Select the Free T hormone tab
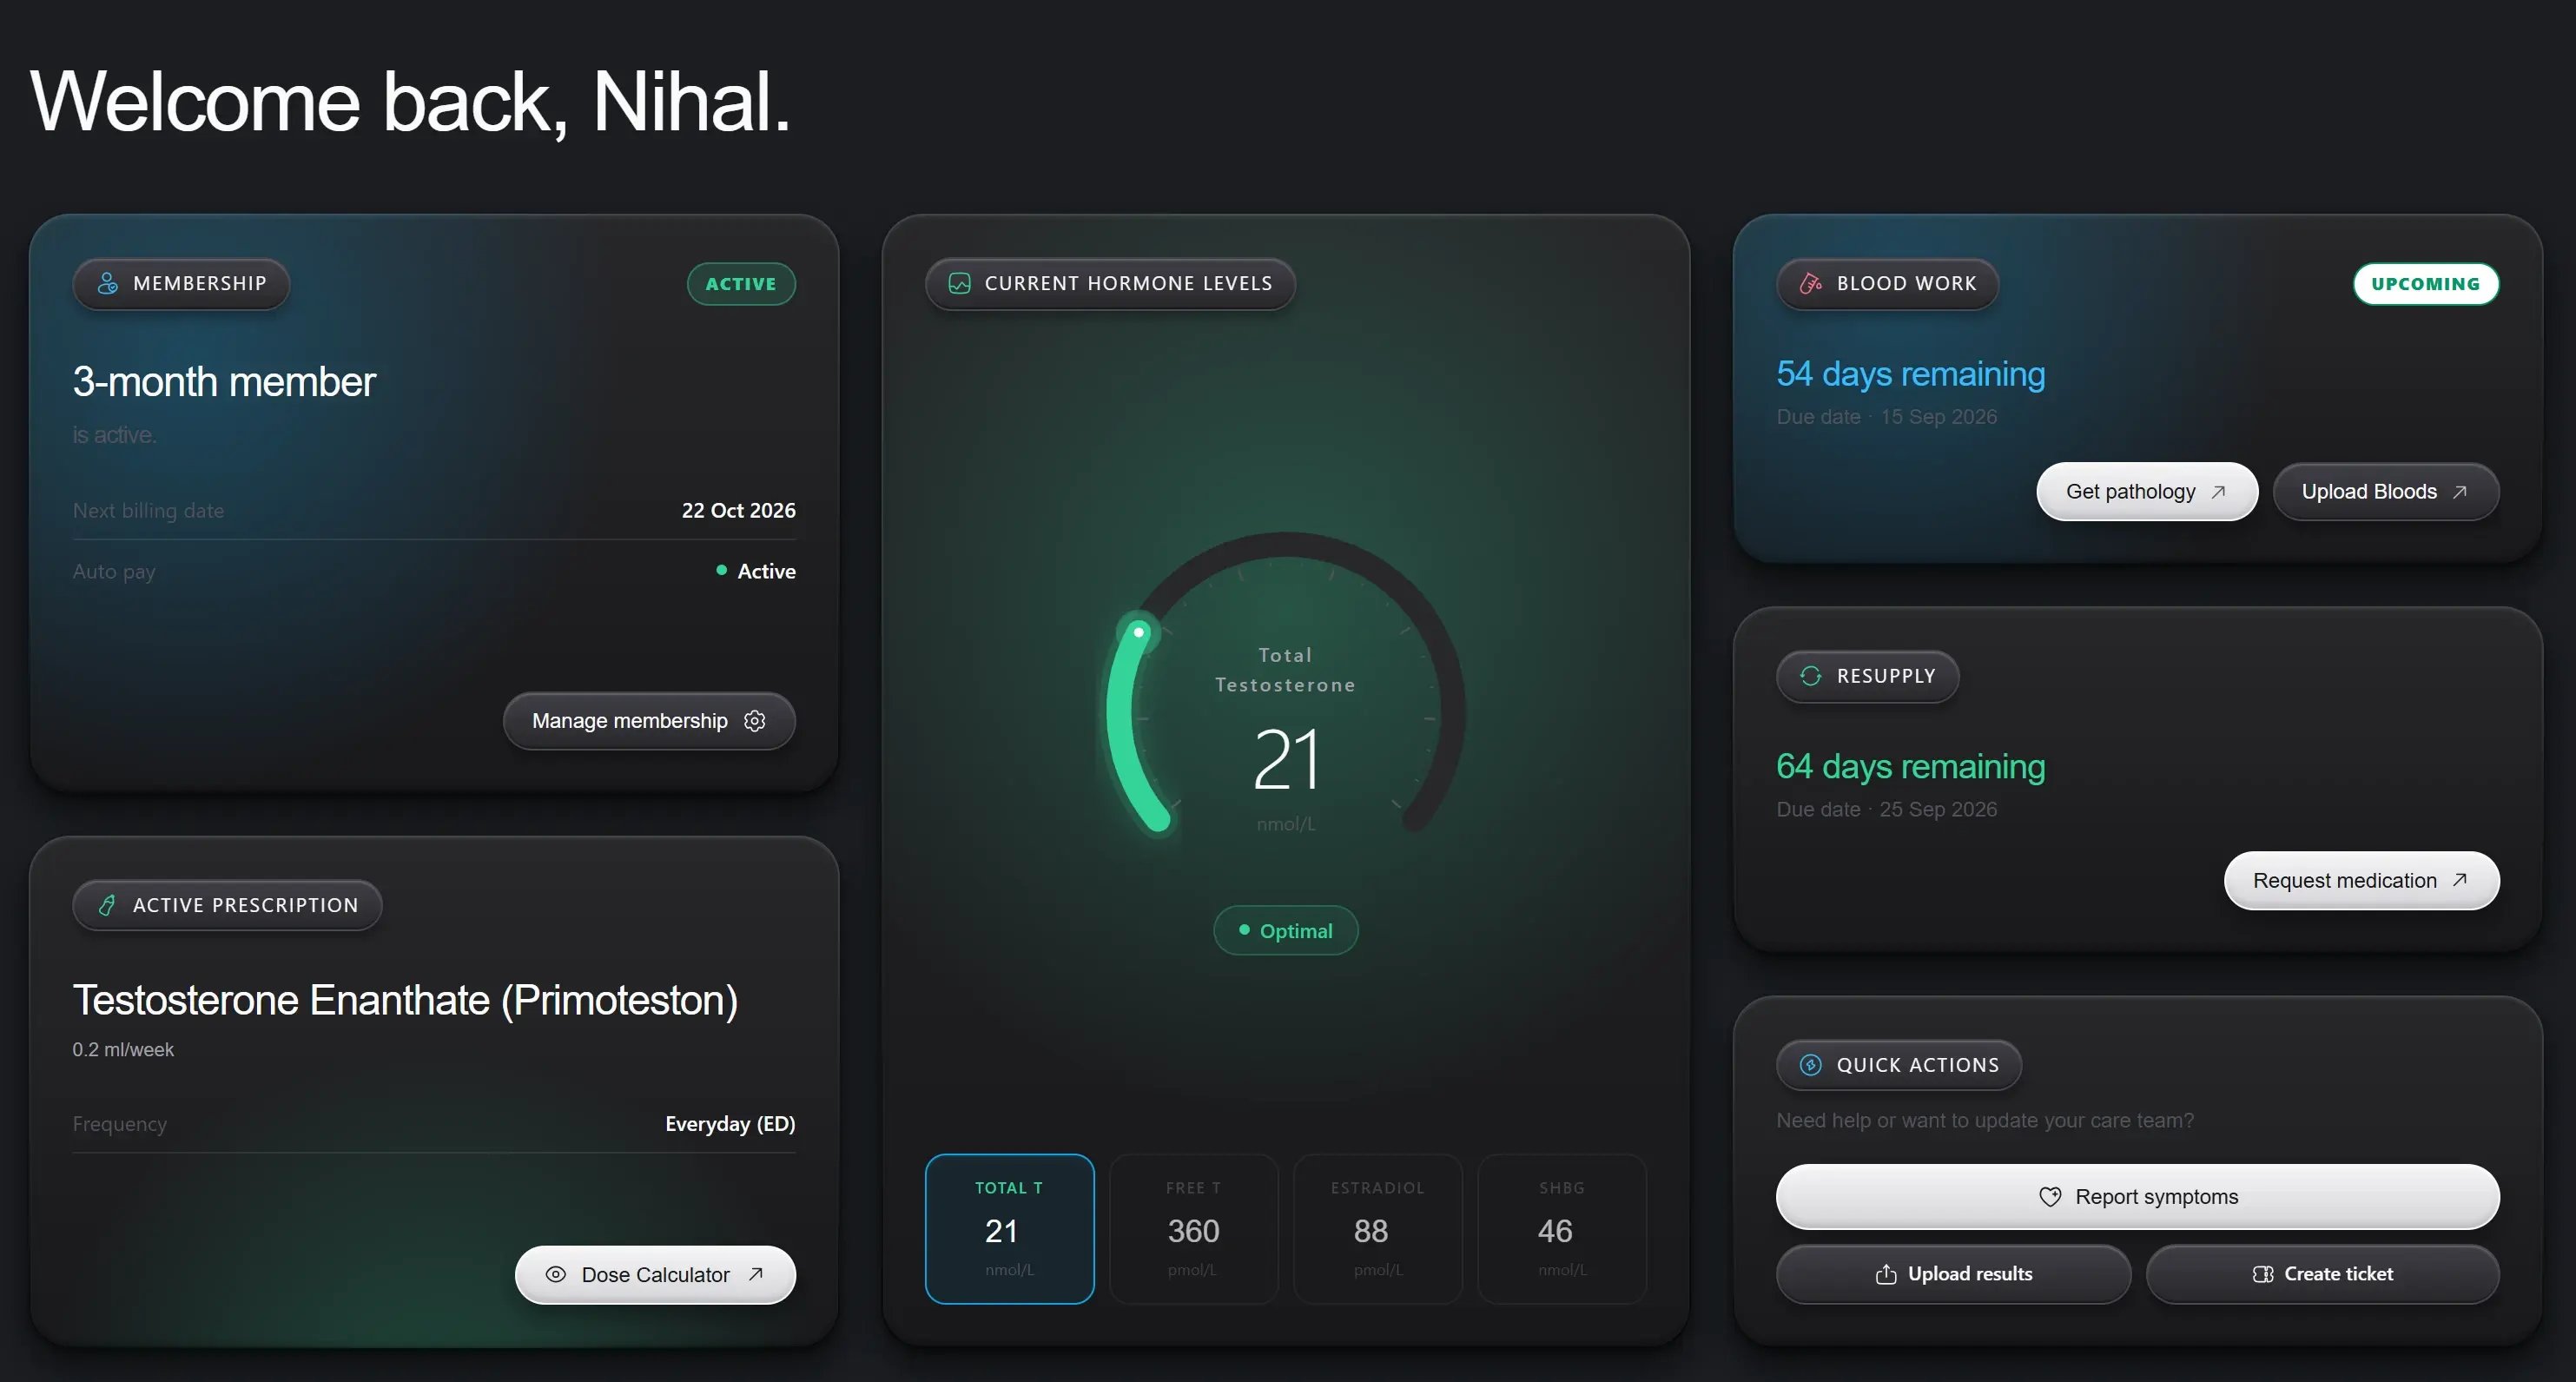2576x1382 pixels. (x=1194, y=1229)
